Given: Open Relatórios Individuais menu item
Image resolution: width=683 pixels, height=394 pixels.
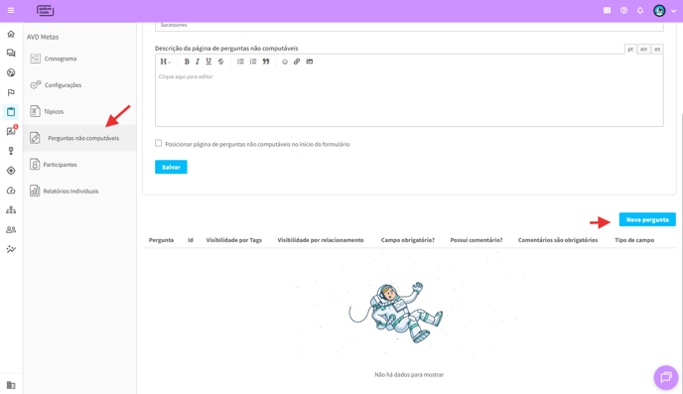Looking at the screenshot, I should coord(79,192).
